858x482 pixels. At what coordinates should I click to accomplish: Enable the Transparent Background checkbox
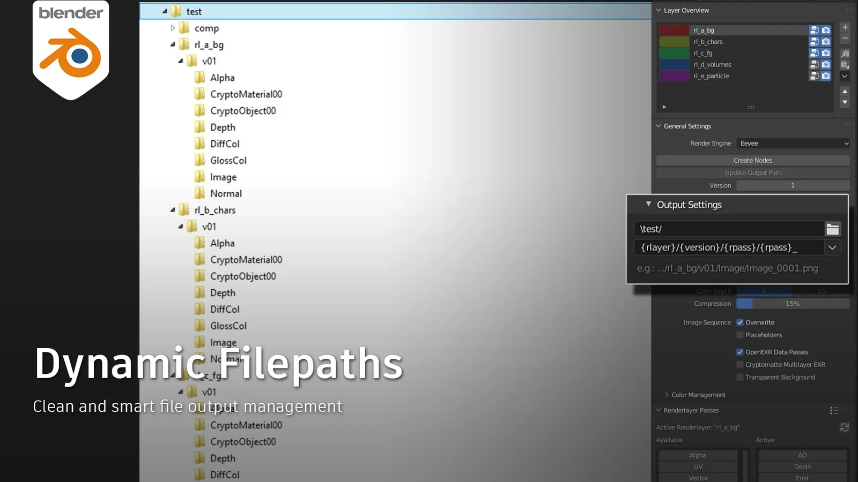pos(740,377)
